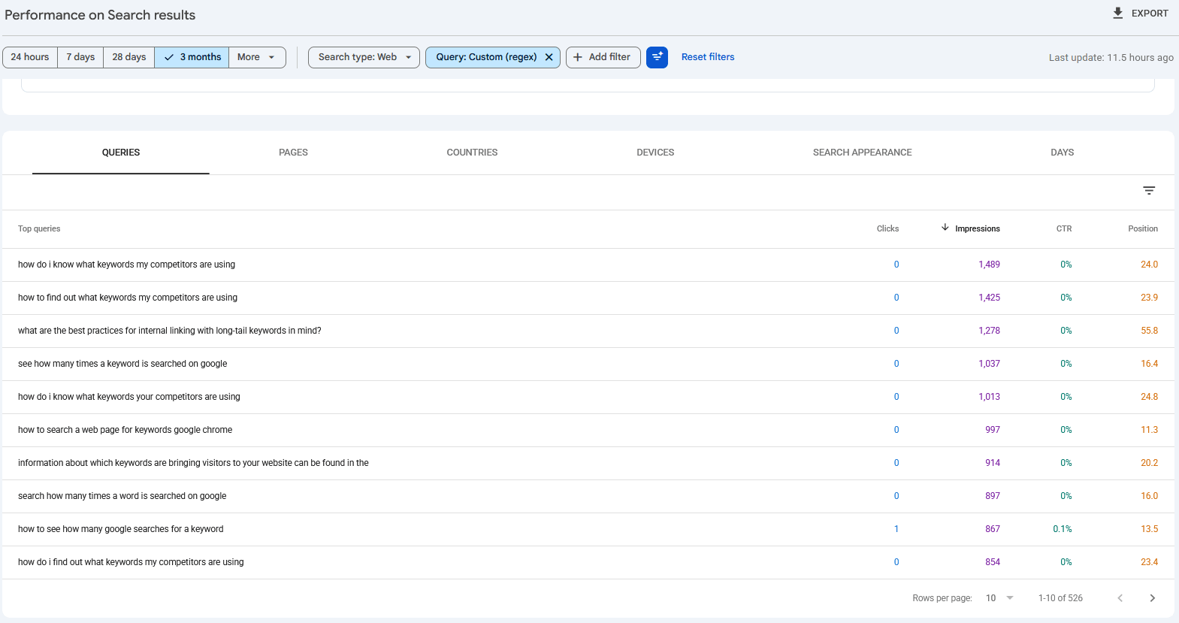The height and width of the screenshot is (623, 1179).
Task: Switch to the Search Appearance tab
Action: pyautogui.click(x=862, y=153)
